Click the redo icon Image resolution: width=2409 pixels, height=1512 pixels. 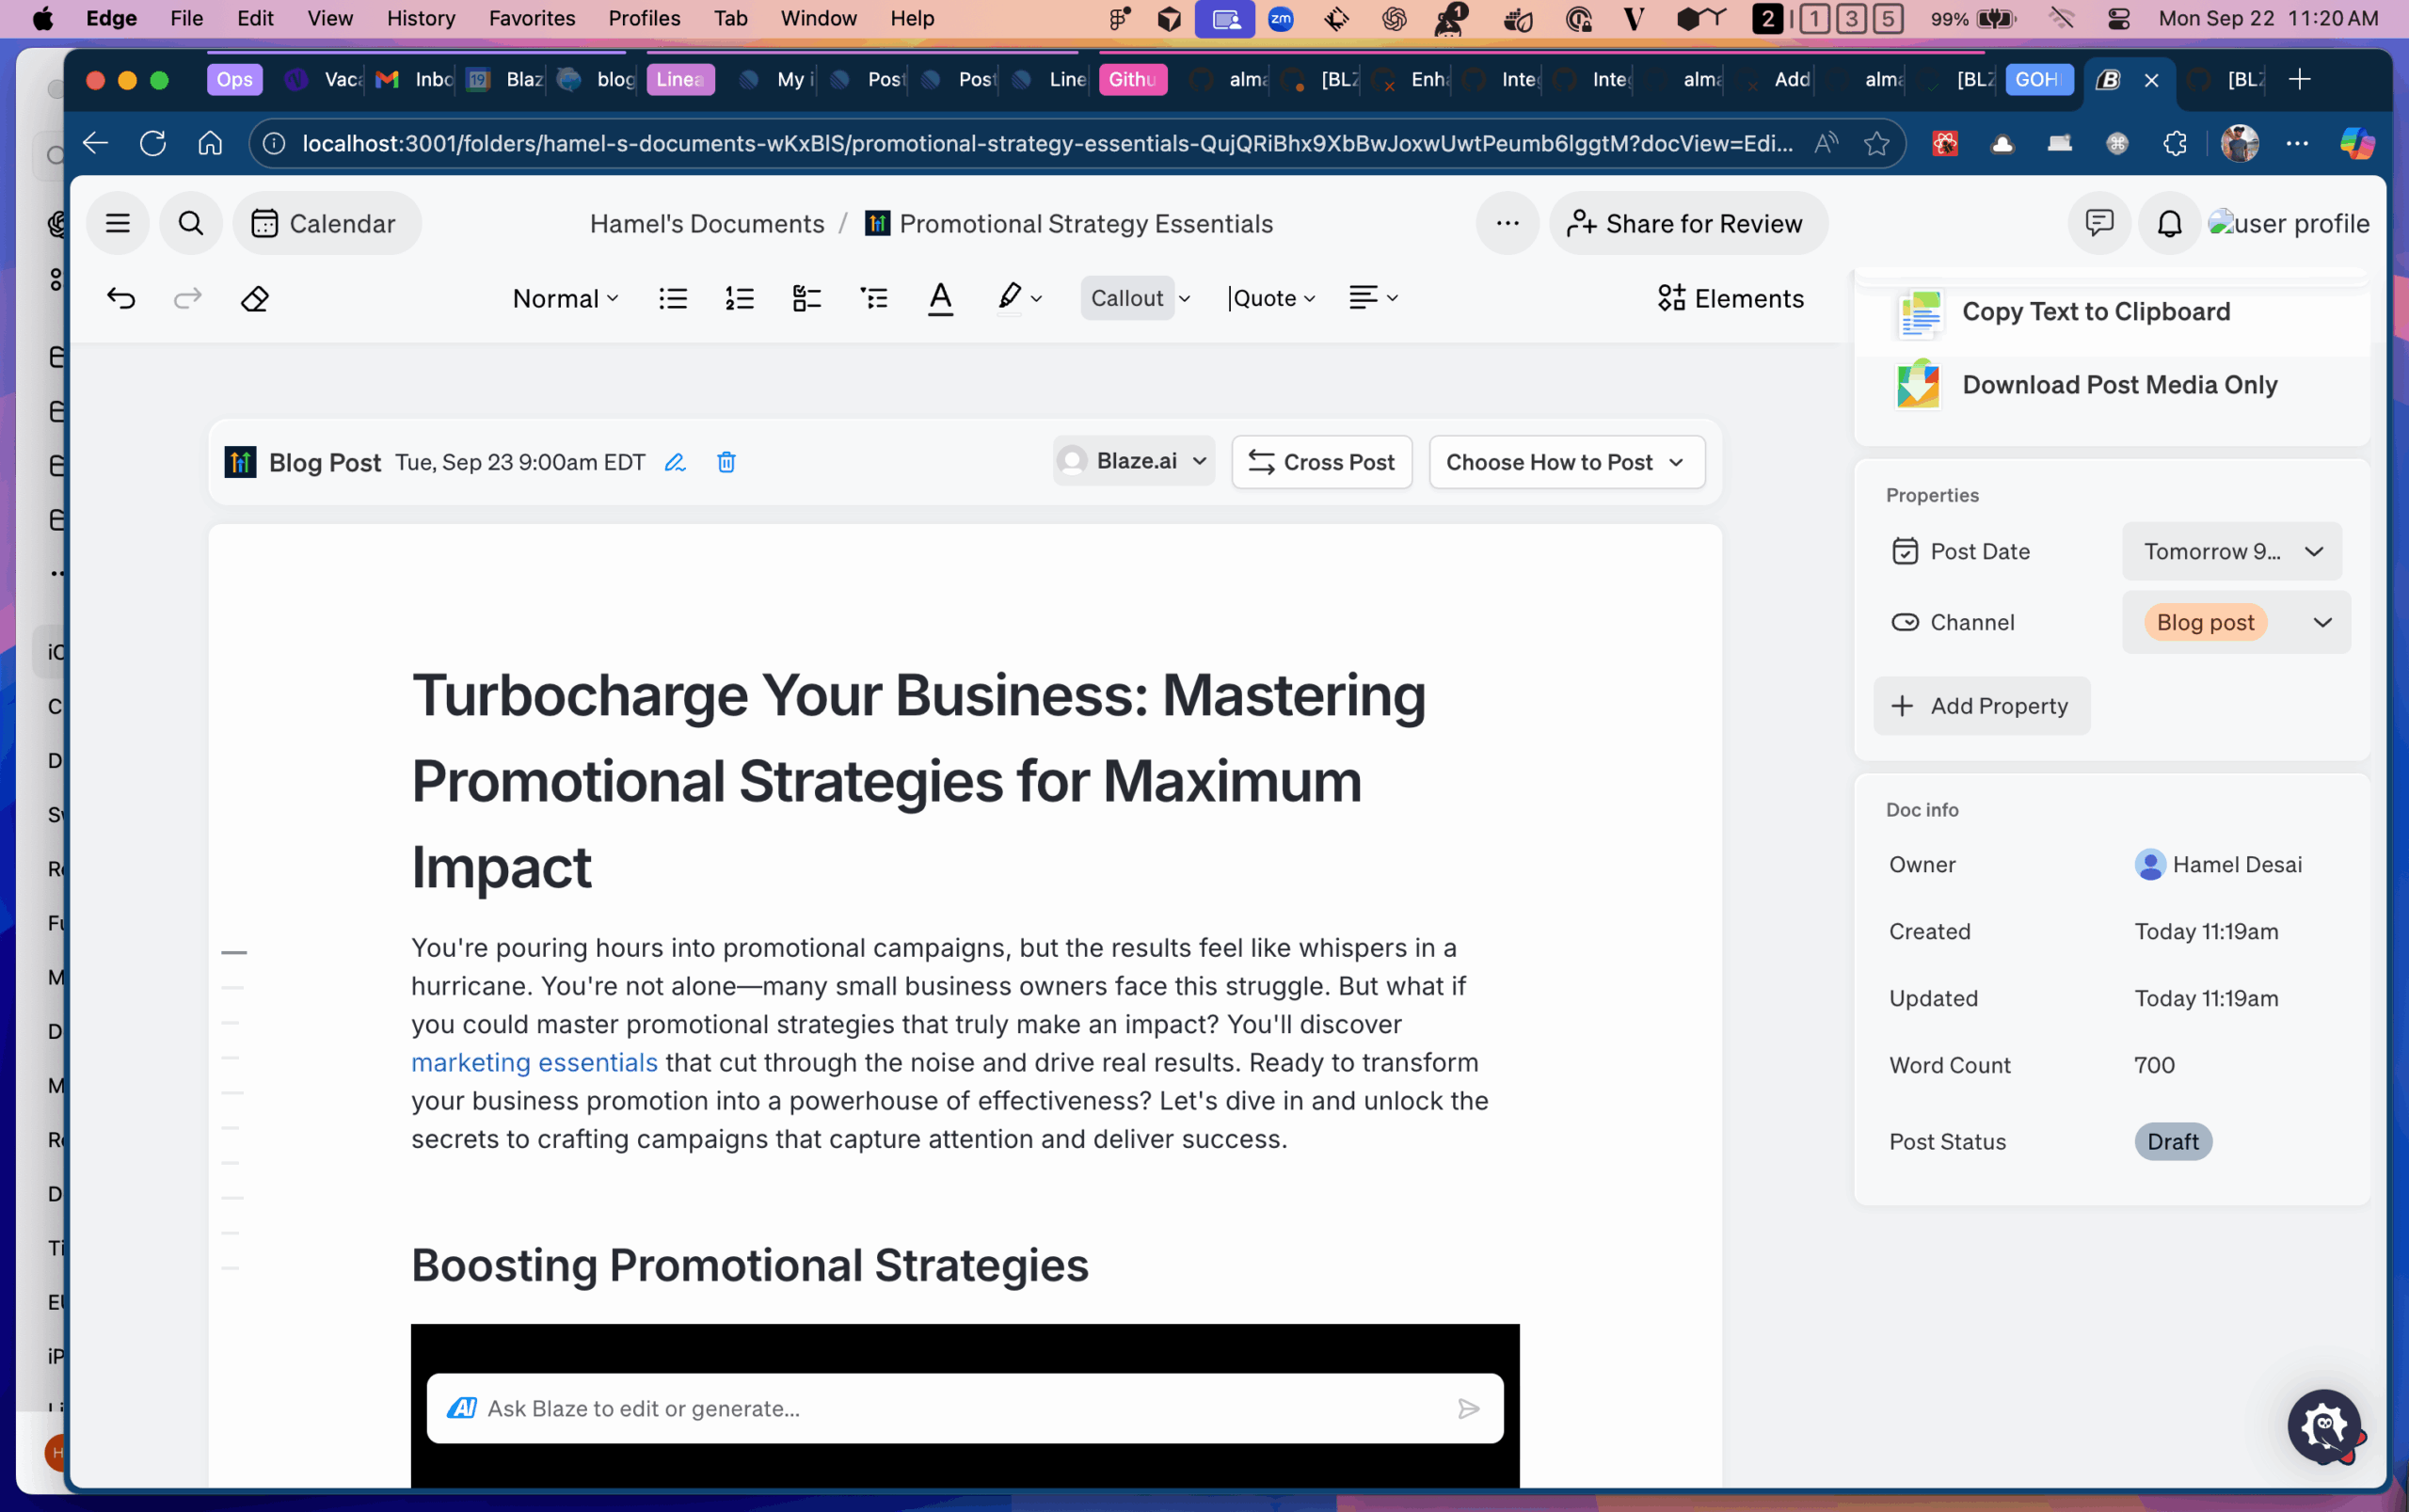pyautogui.click(x=187, y=298)
